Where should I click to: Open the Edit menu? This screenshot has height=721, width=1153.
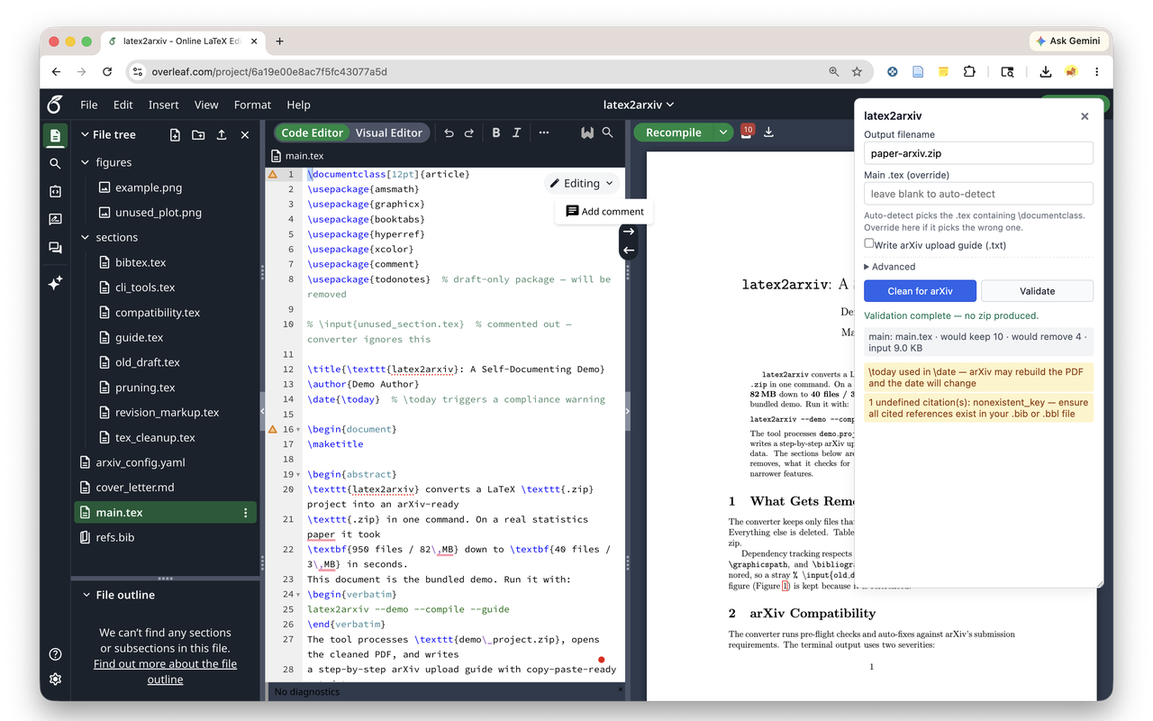coord(123,105)
